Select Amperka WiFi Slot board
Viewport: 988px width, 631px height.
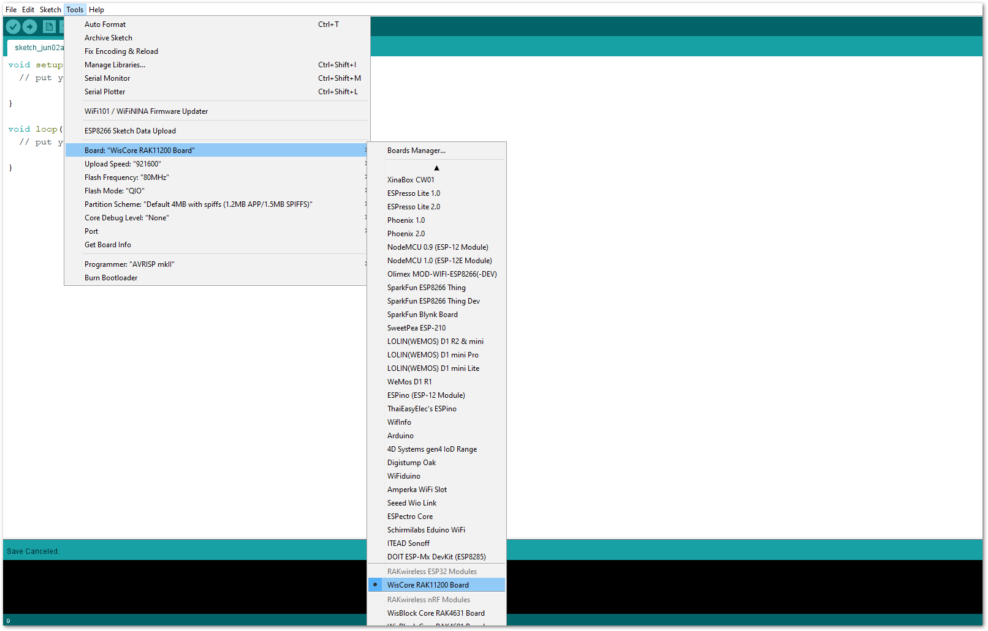[x=436, y=490]
